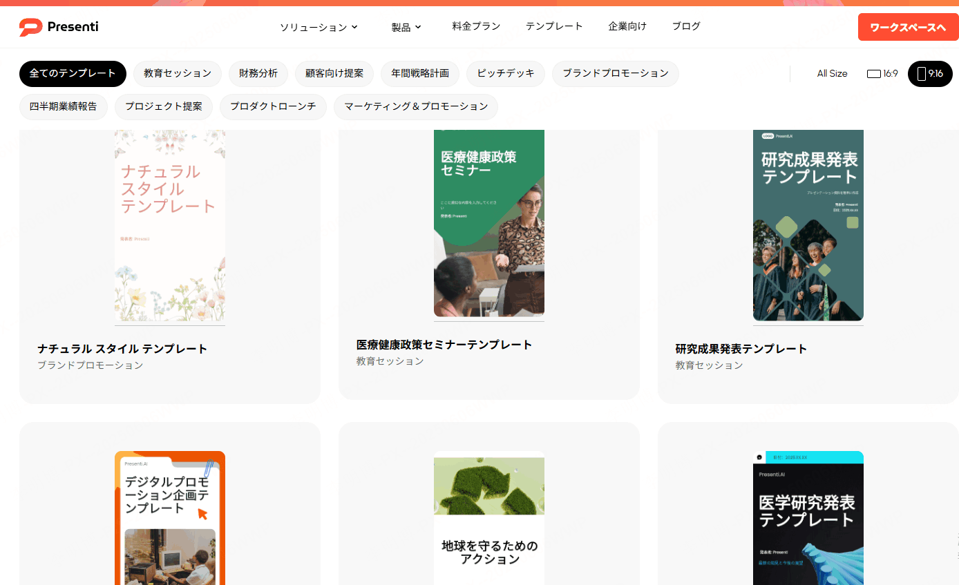Show ブランドプロモーション templates via filter chip
The height and width of the screenshot is (585, 959).
(x=616, y=74)
